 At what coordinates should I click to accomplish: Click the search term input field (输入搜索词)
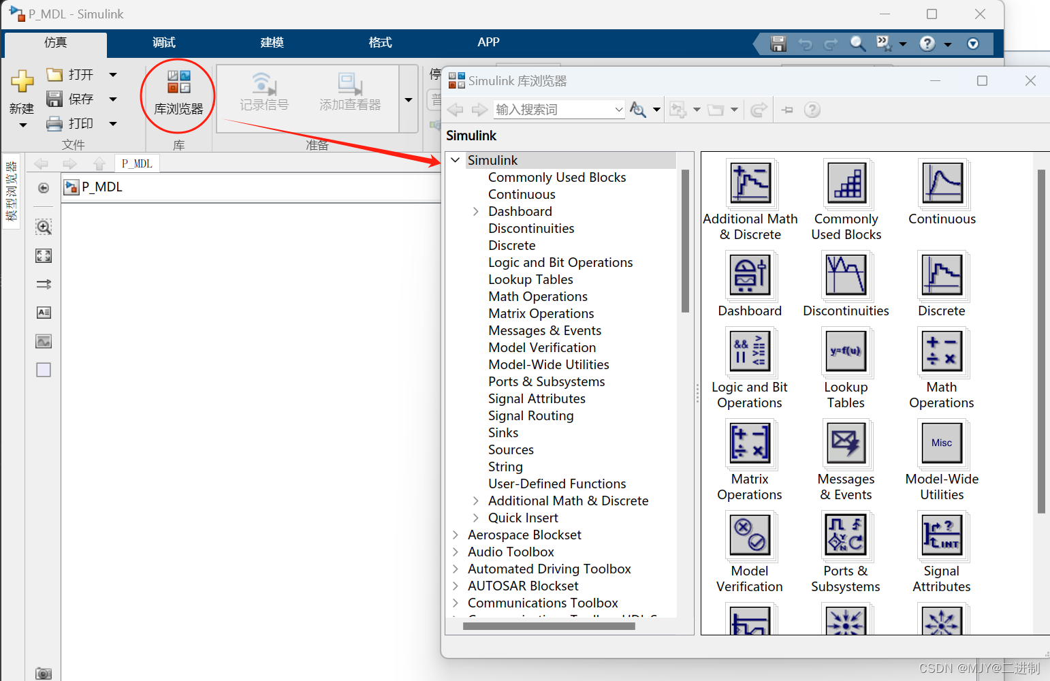[553, 110]
